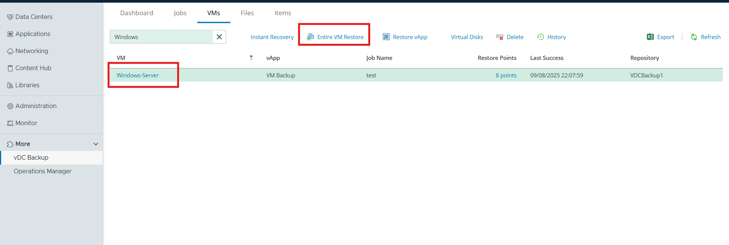This screenshot has height=245, width=729.
Task: Open the Windows-Server VM link
Action: (138, 75)
